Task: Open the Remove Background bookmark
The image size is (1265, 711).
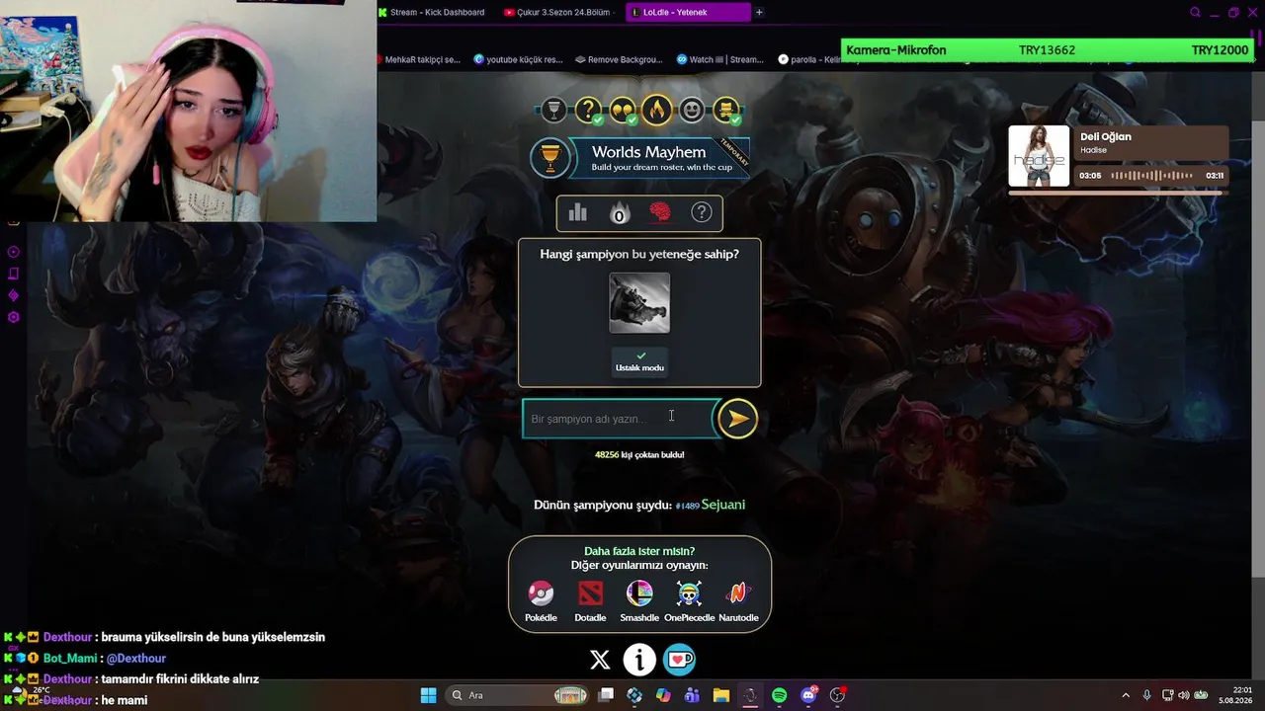Action: pyautogui.click(x=619, y=59)
